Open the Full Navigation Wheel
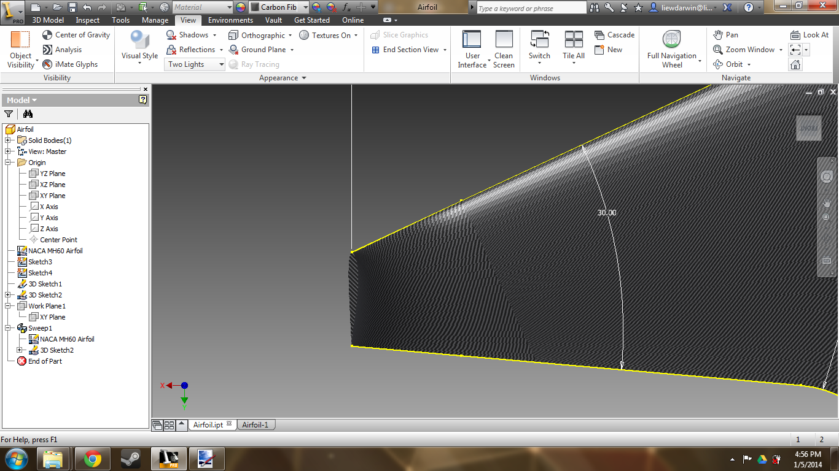This screenshot has width=839, height=471. (672, 40)
